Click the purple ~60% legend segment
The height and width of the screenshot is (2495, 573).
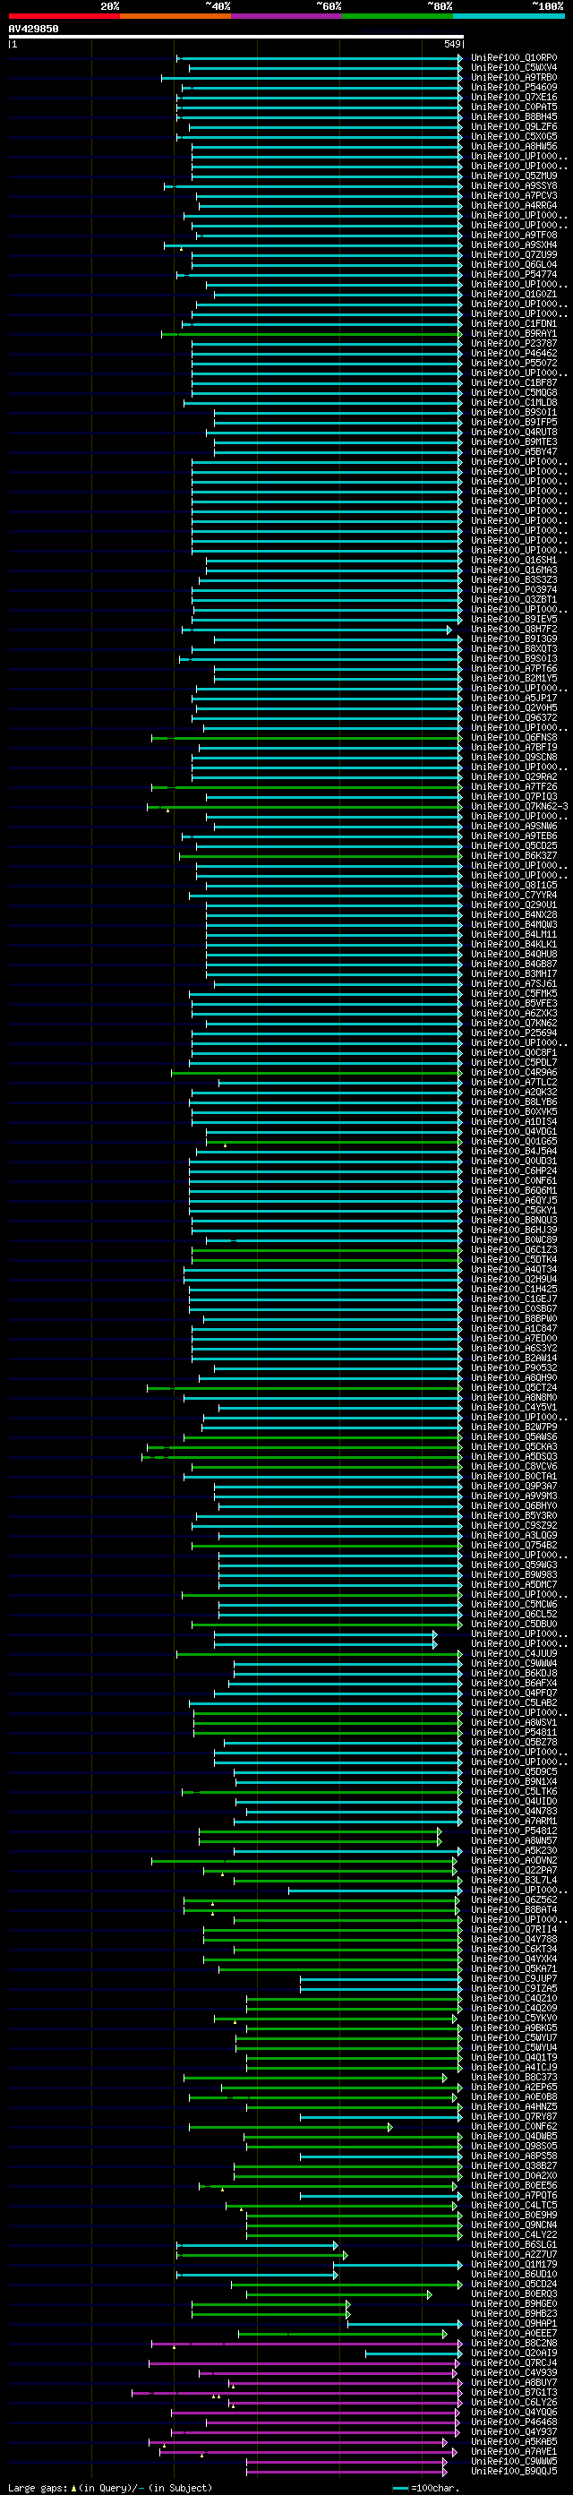(x=286, y=15)
